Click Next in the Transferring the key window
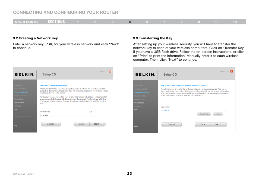This screenshot has height=181, width=259. coord(219,125)
